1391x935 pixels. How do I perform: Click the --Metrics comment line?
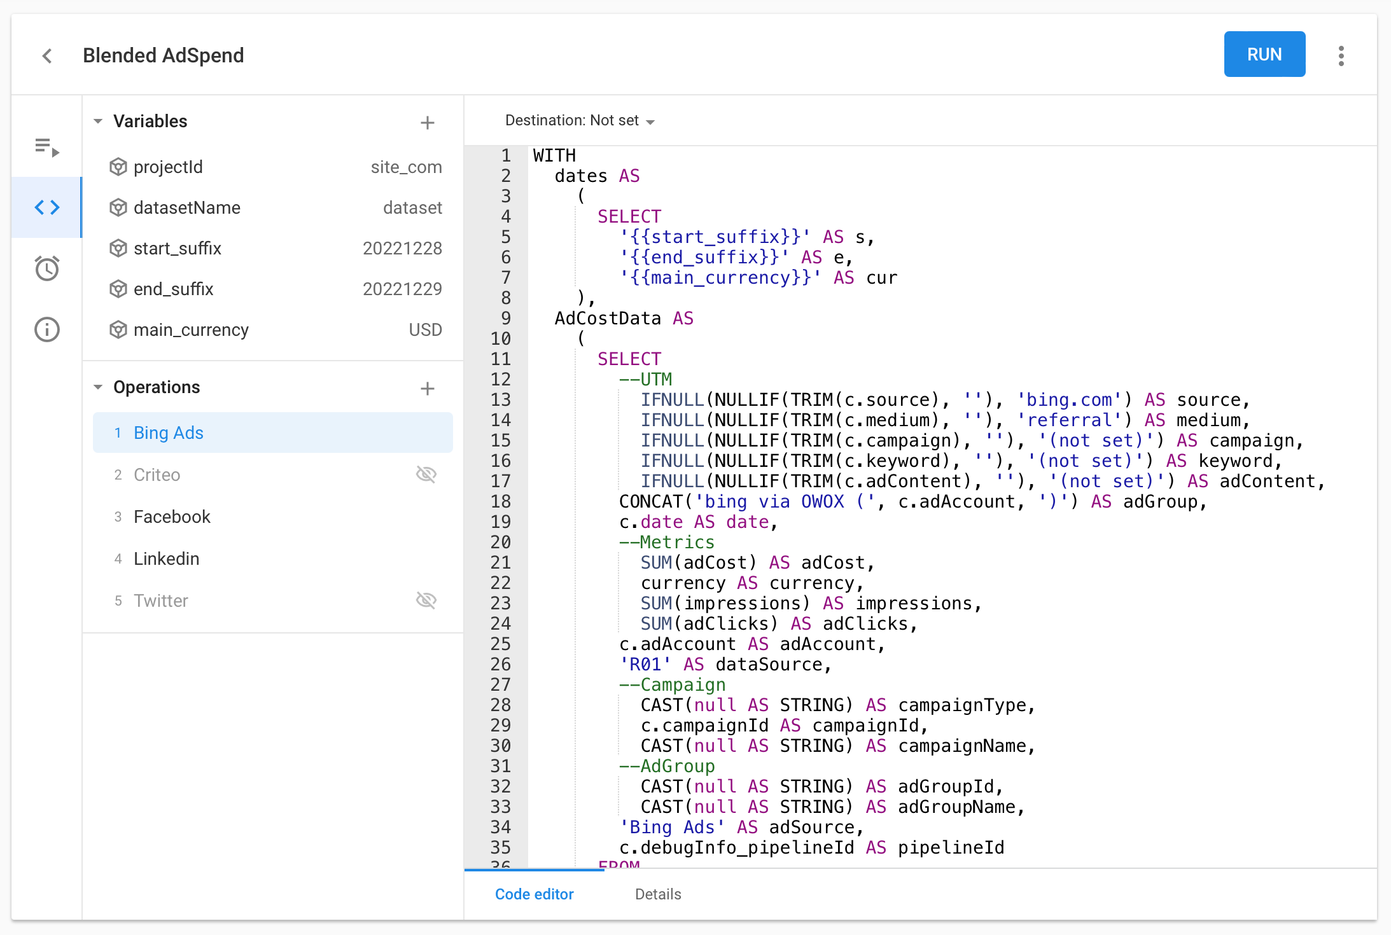tap(667, 543)
